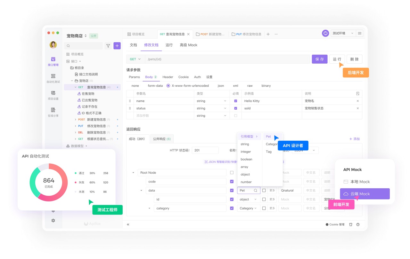
Task: Click the help question mark icon
Action: 358,224
